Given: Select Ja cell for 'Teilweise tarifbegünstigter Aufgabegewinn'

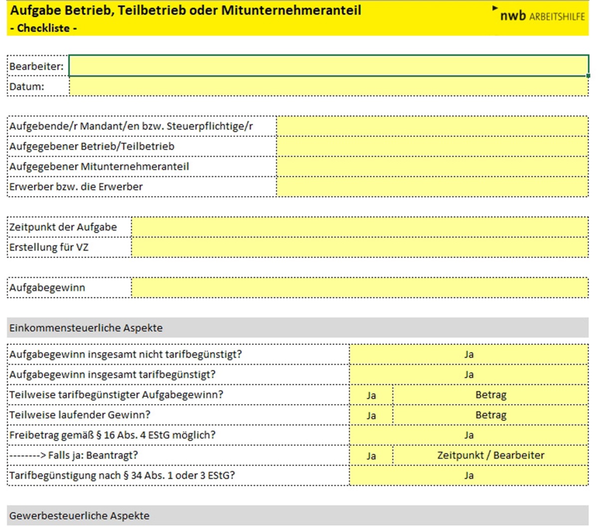Looking at the screenshot, I should [371, 395].
